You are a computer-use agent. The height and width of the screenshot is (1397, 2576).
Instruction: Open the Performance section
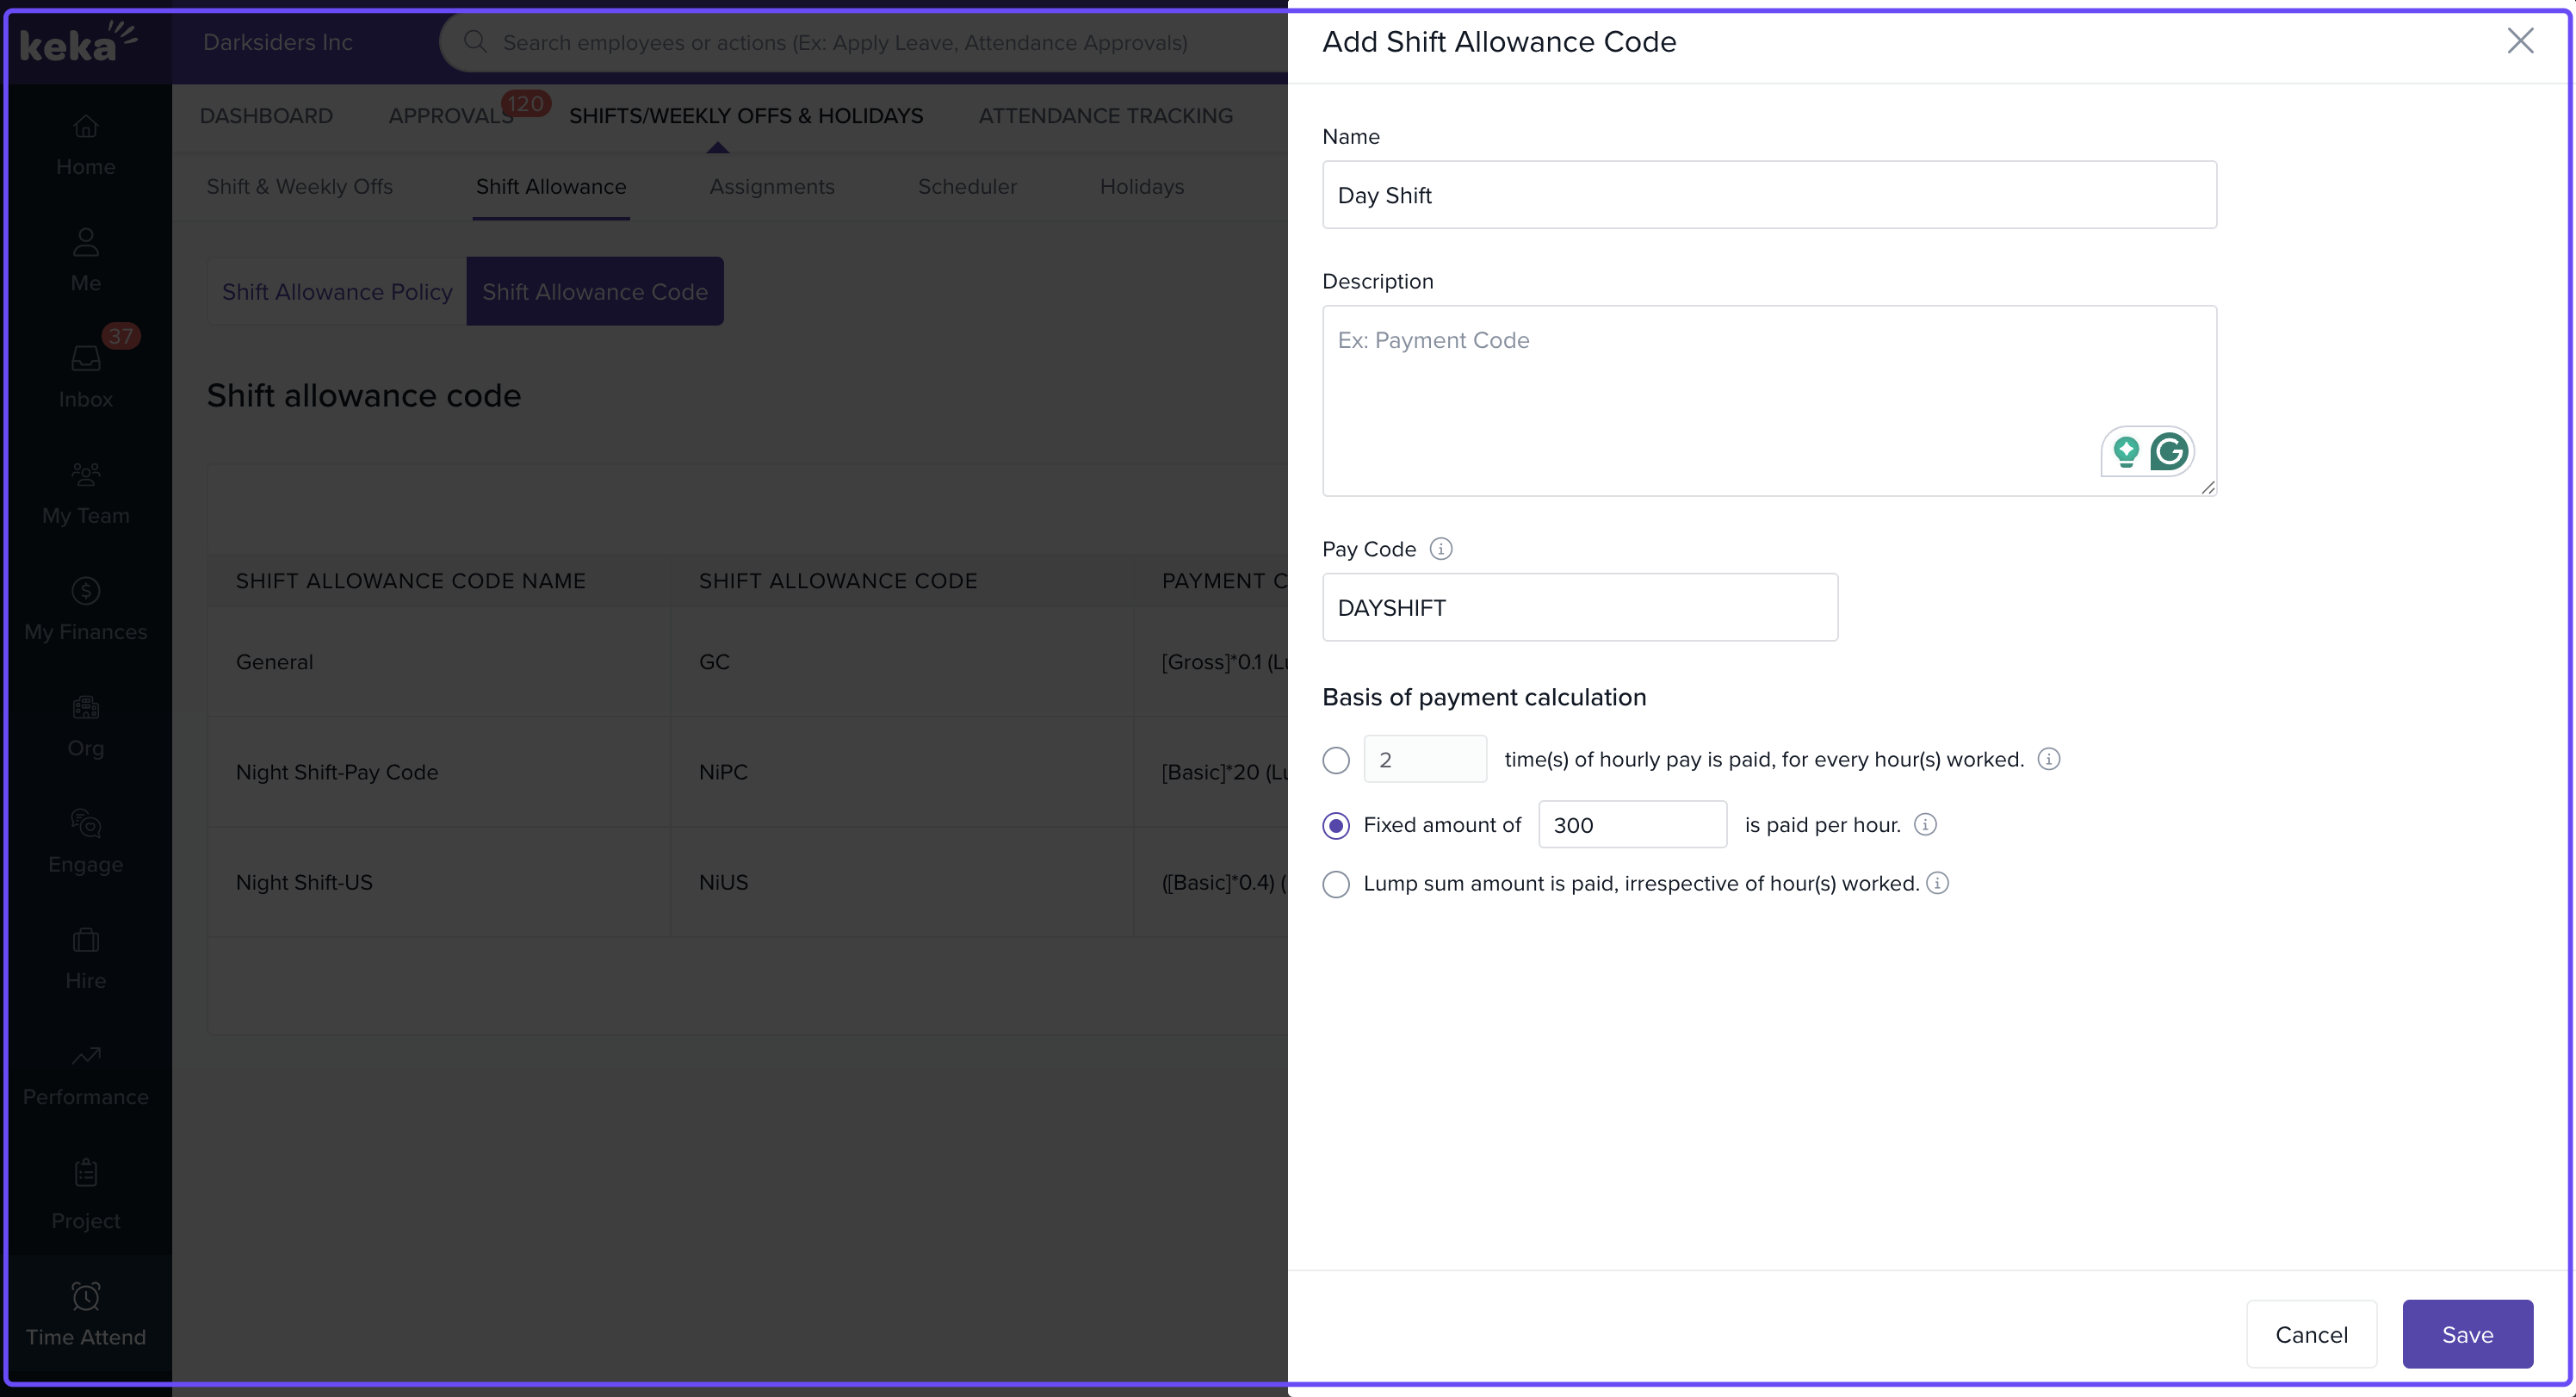85,1074
